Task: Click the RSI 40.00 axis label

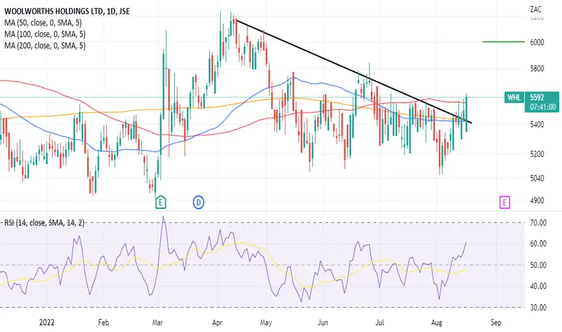Action: (x=538, y=286)
